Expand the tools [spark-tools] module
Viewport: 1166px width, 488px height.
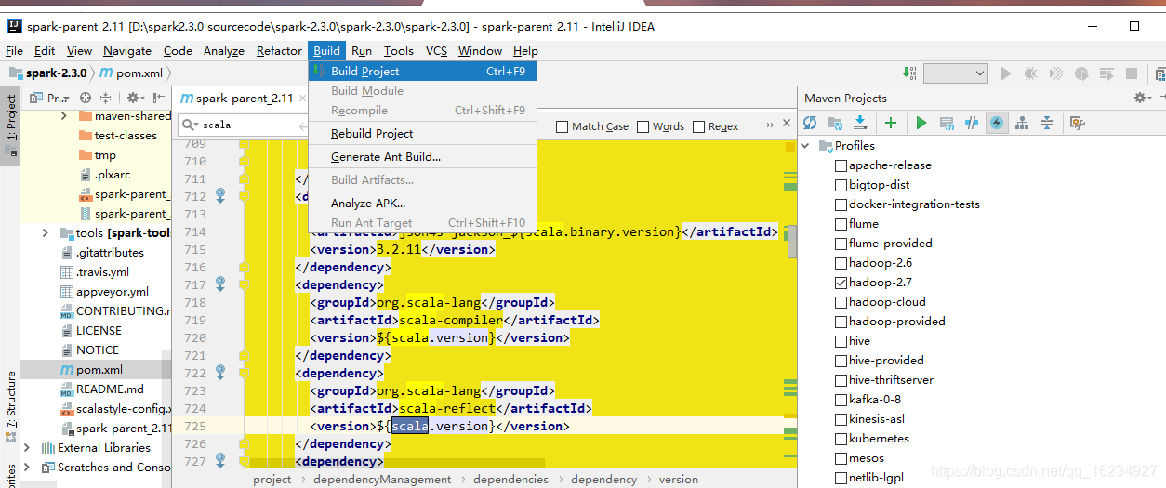pos(45,233)
